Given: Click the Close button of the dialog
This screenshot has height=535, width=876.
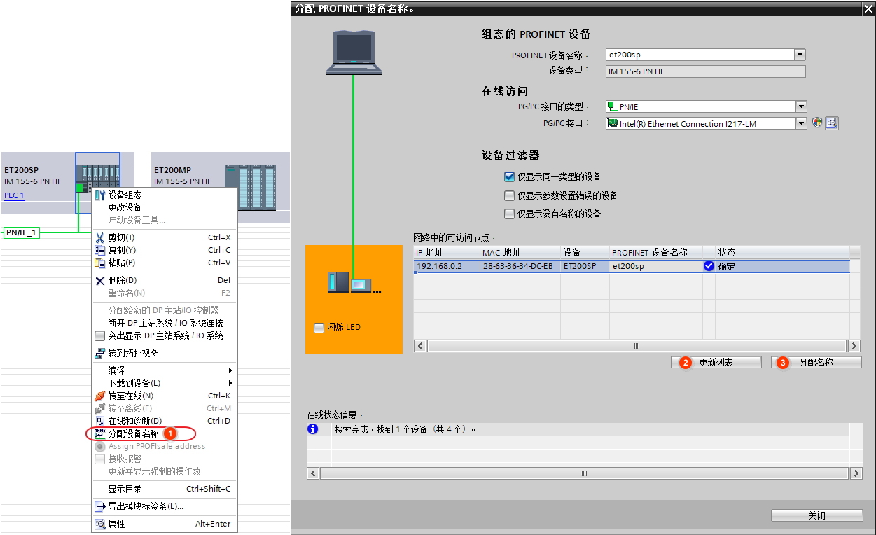Looking at the screenshot, I should click(816, 515).
